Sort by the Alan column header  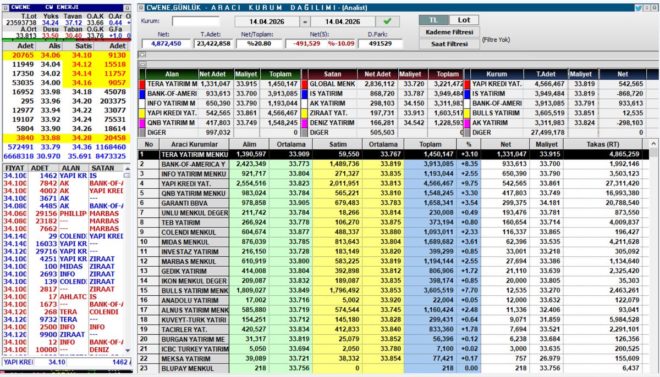click(x=172, y=74)
